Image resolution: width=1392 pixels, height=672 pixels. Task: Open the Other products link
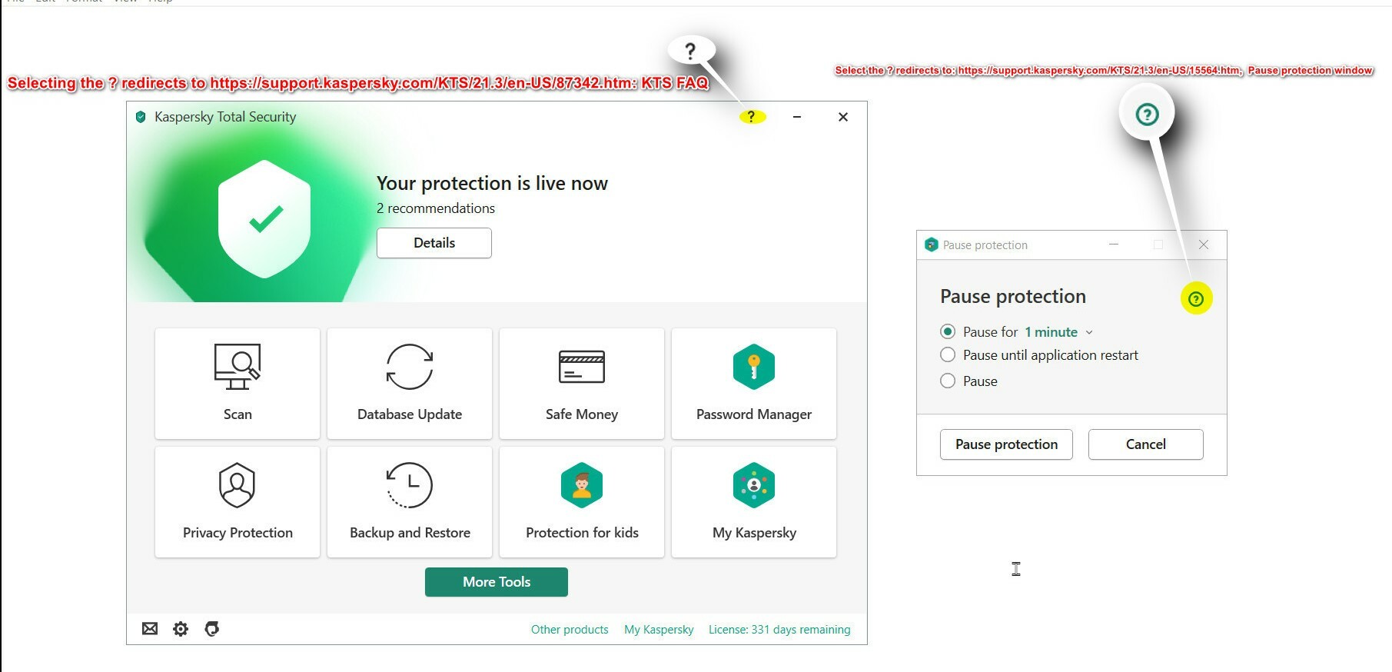tap(570, 630)
